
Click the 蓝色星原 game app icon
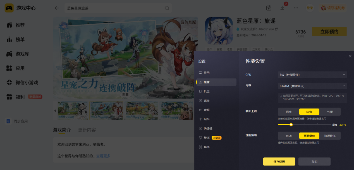coord(219,31)
